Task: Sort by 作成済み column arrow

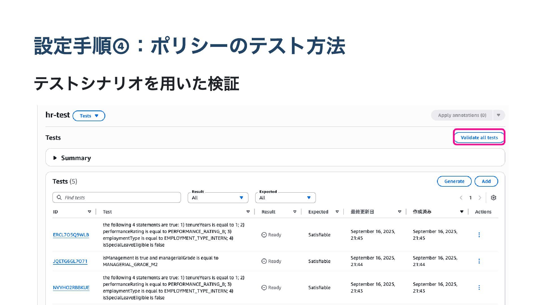Action: click(x=462, y=212)
